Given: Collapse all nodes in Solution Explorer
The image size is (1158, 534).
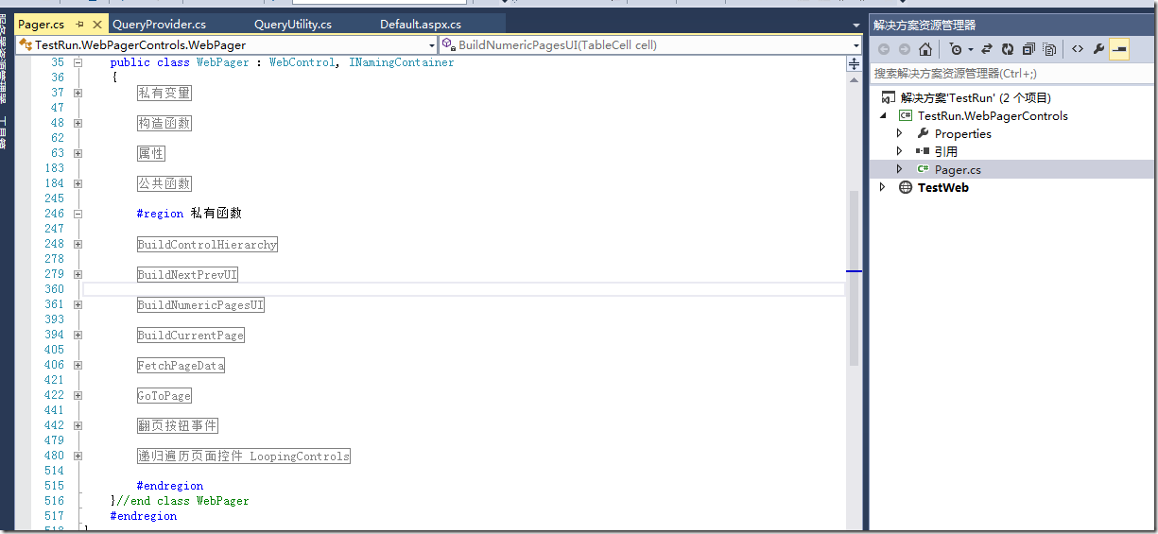Looking at the screenshot, I should (x=1028, y=49).
